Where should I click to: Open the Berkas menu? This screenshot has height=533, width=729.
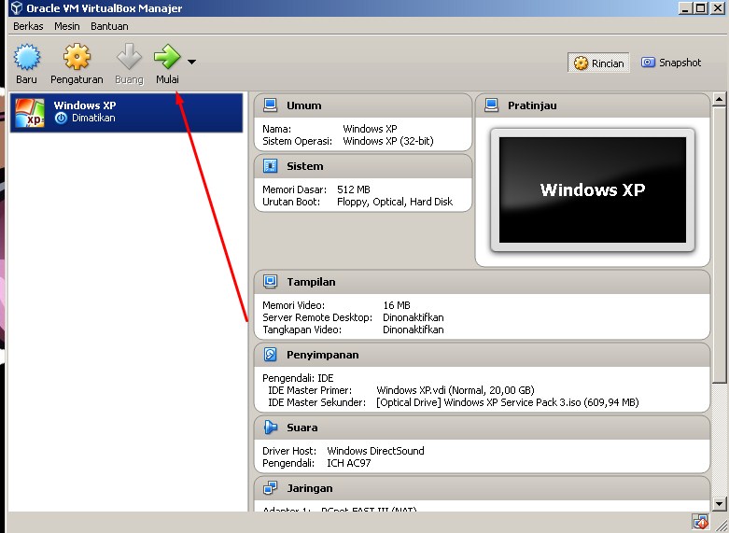click(28, 26)
